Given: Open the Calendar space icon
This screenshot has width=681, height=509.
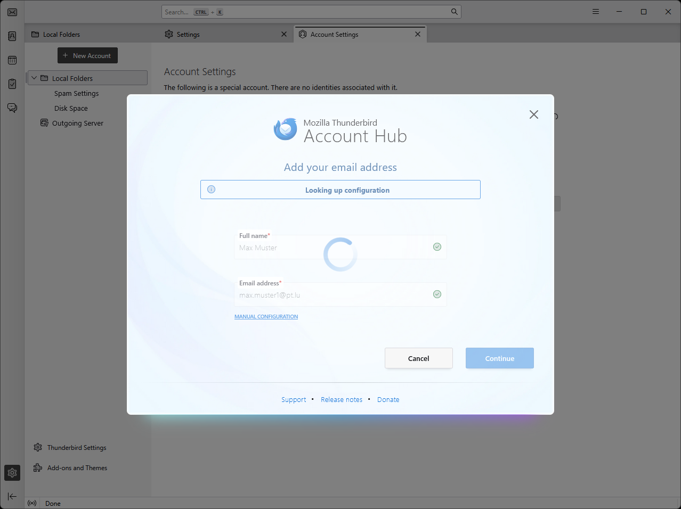Looking at the screenshot, I should coord(12,60).
